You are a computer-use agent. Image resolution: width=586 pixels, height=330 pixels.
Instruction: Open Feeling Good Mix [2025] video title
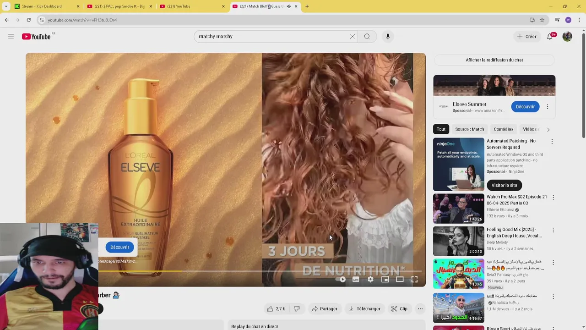pos(515,232)
